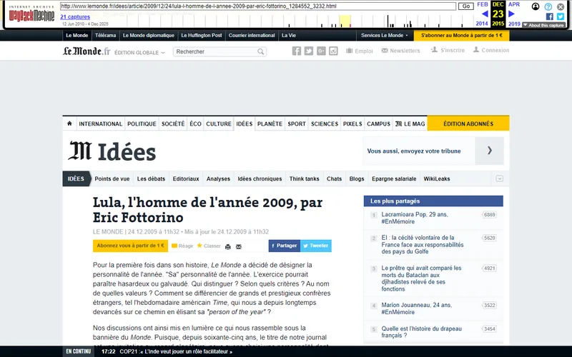Viewport: 572px width, 357px height.
Task: Email the article with envelope icon
Action: click(239, 246)
